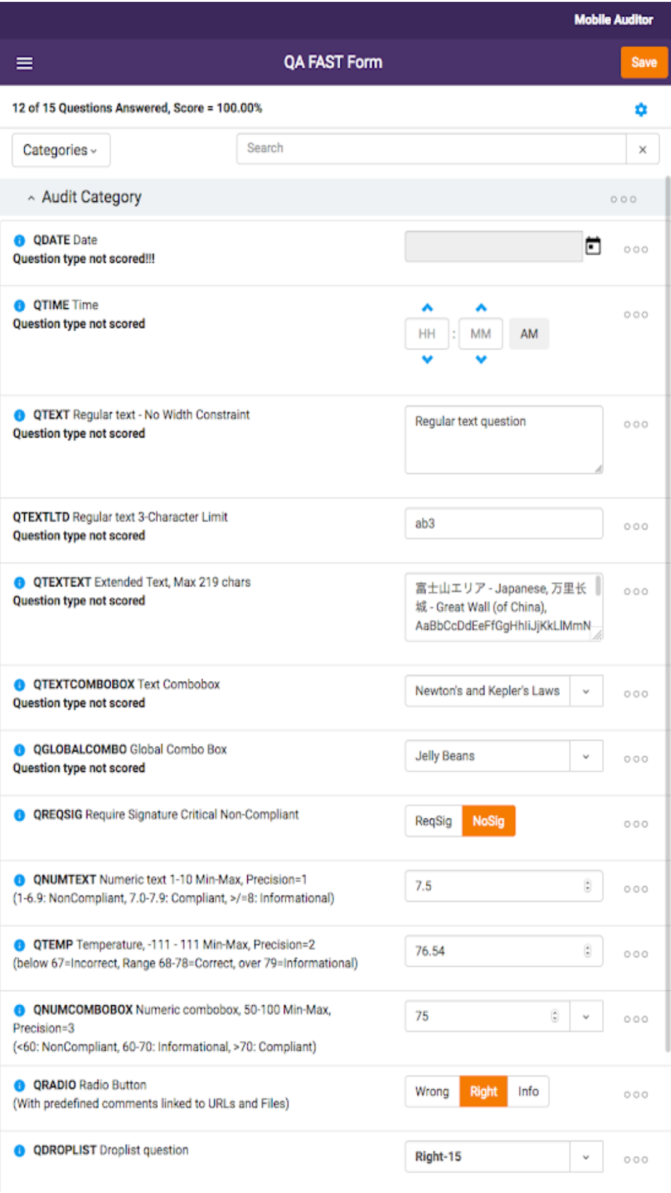The height and width of the screenshot is (1193, 671).
Task: Select the ReqSig option
Action: pos(433,821)
